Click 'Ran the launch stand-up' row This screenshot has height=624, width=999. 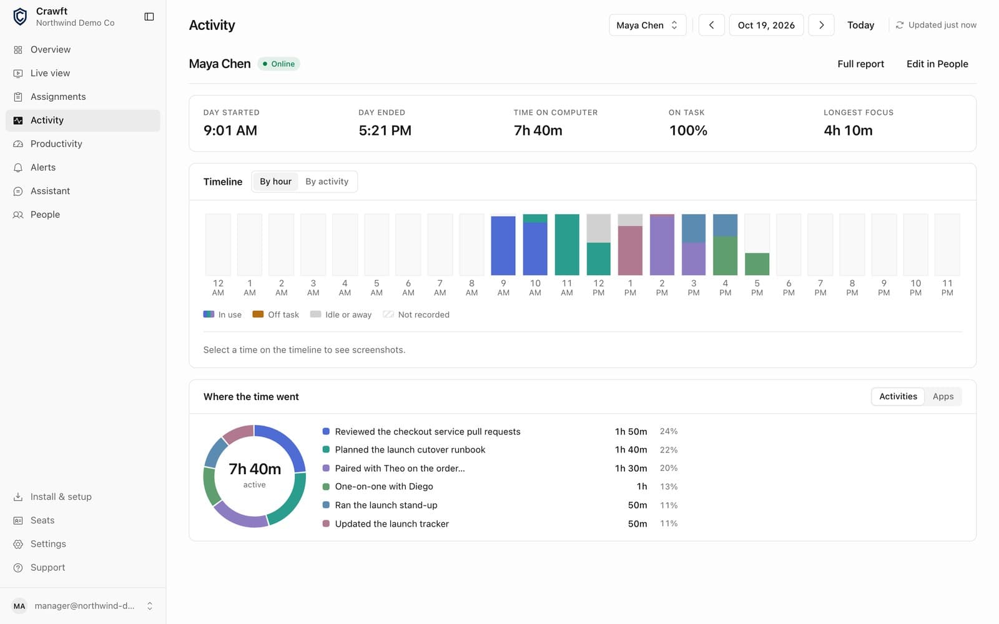(500, 505)
